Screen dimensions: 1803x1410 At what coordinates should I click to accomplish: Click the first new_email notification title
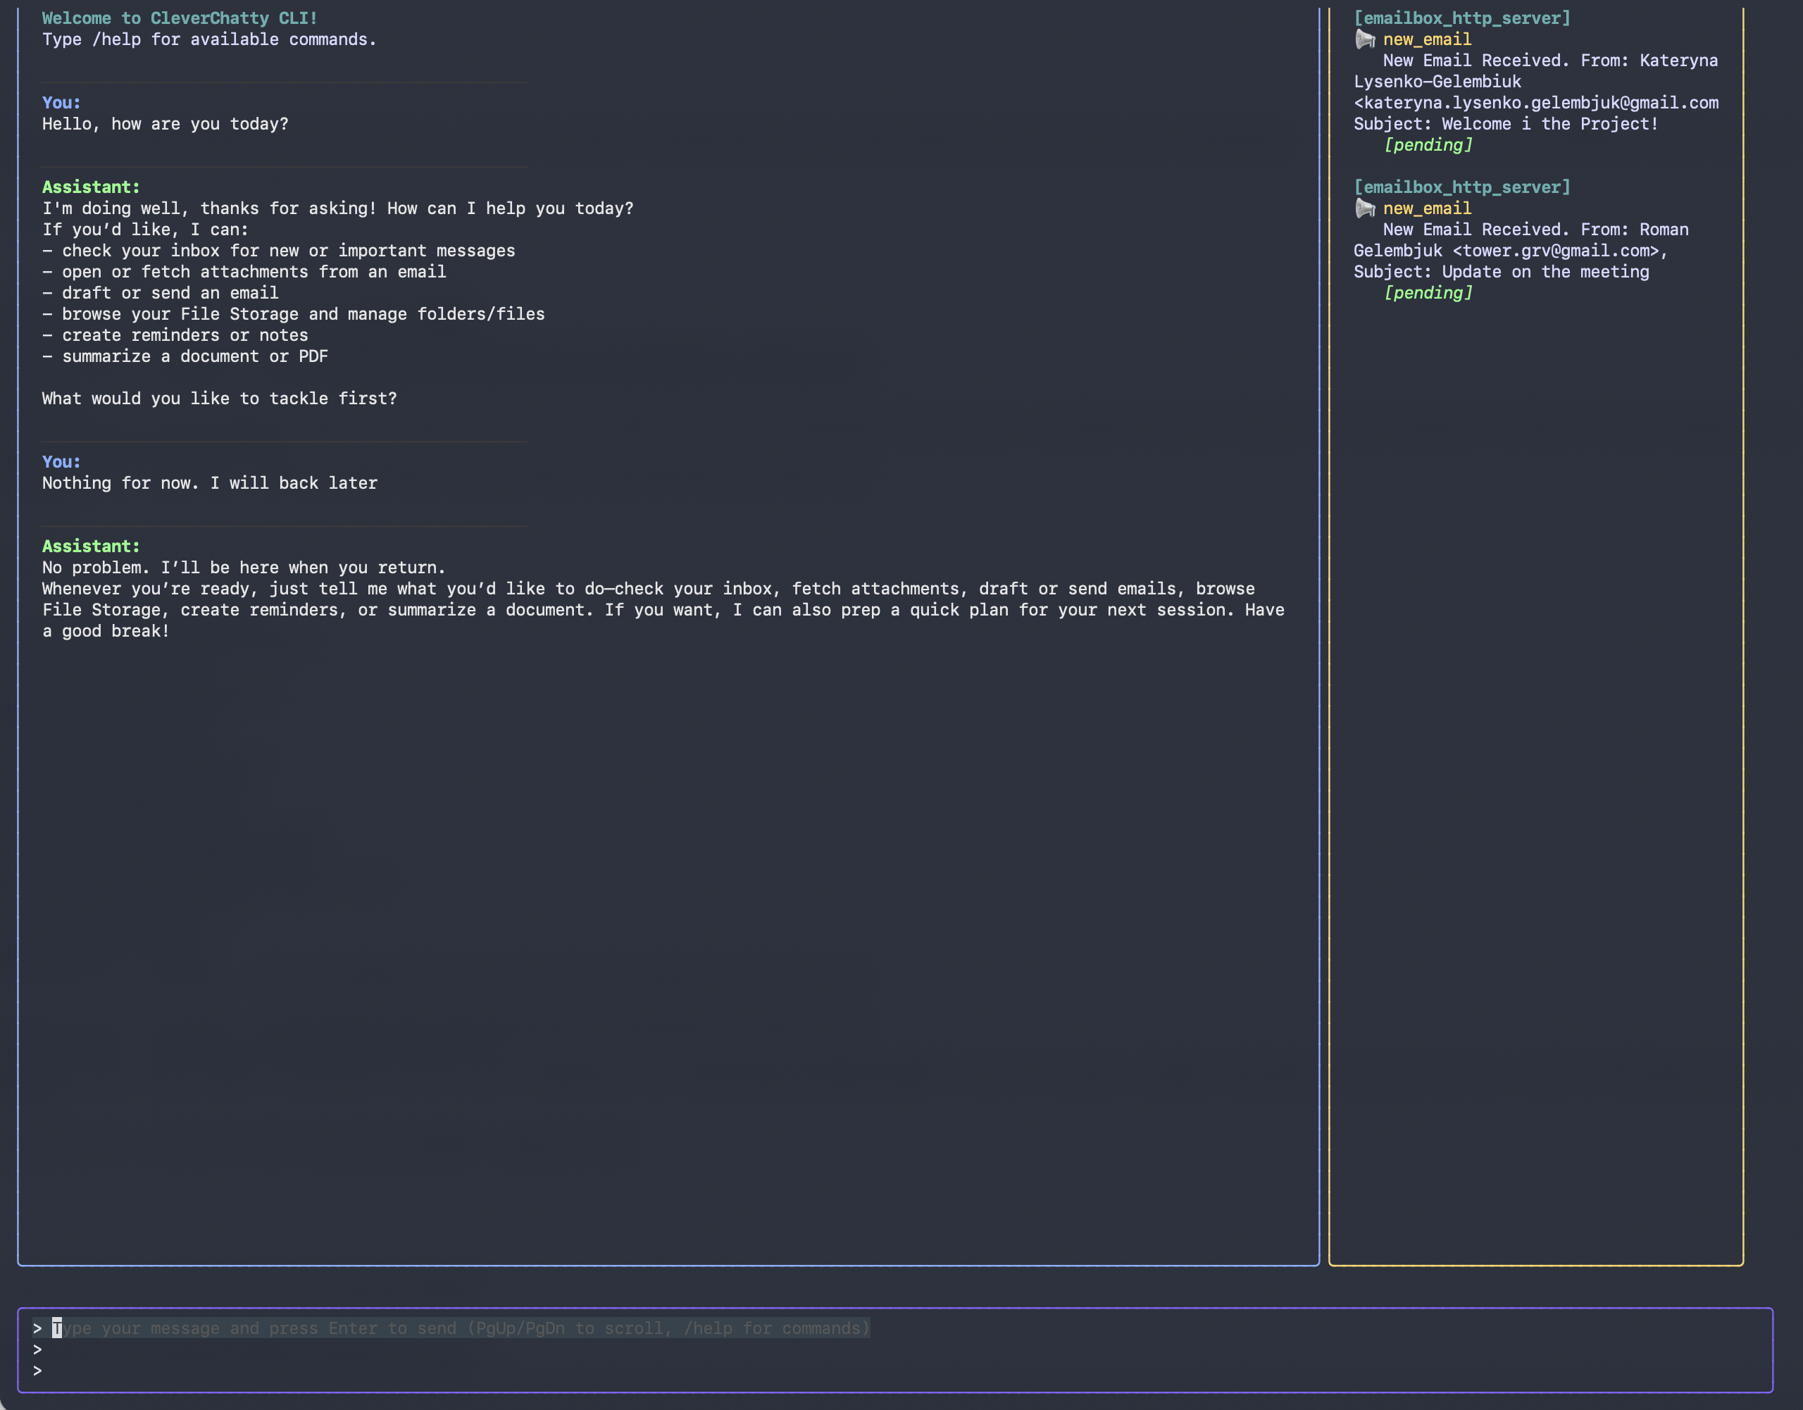(1426, 39)
